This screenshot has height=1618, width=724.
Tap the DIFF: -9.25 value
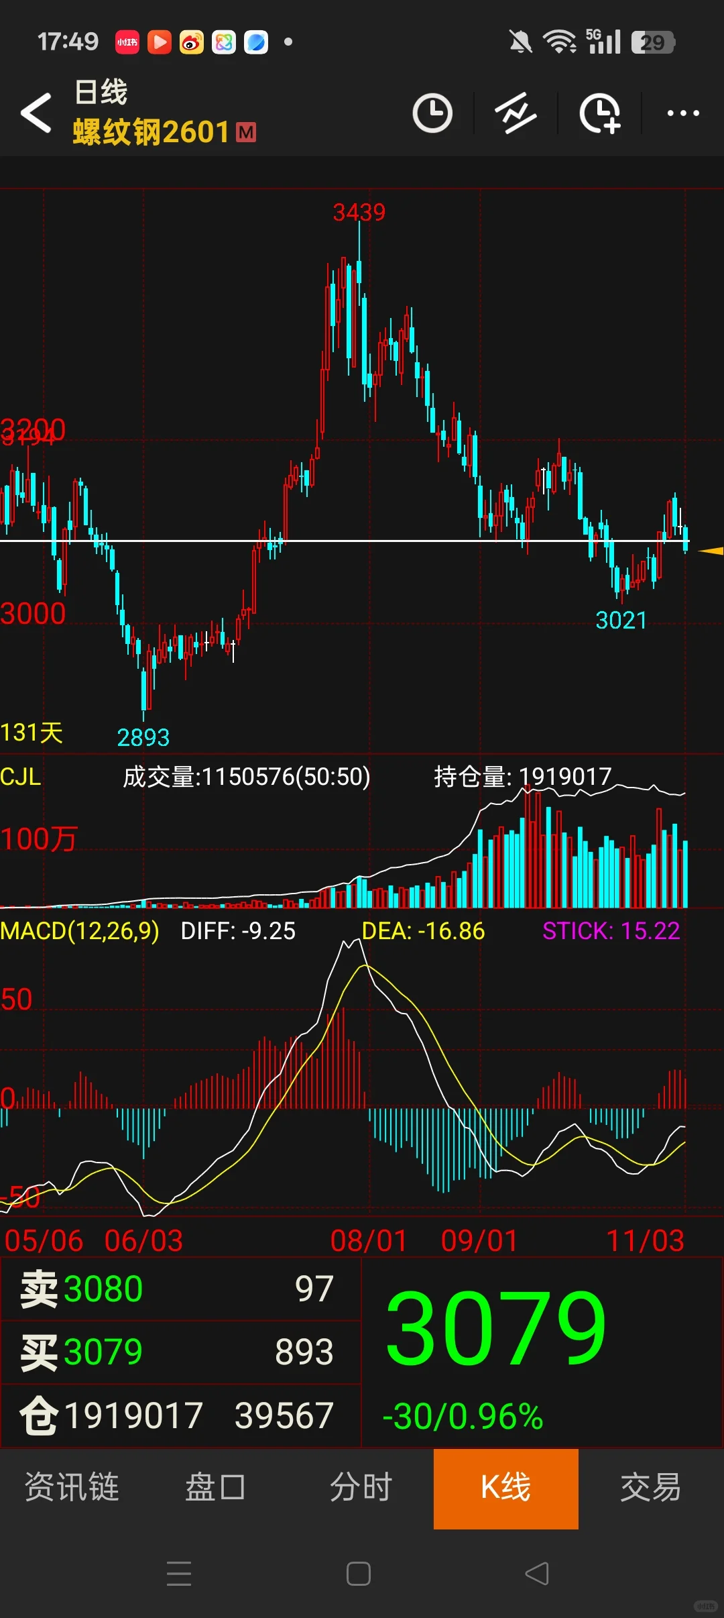[x=238, y=931]
